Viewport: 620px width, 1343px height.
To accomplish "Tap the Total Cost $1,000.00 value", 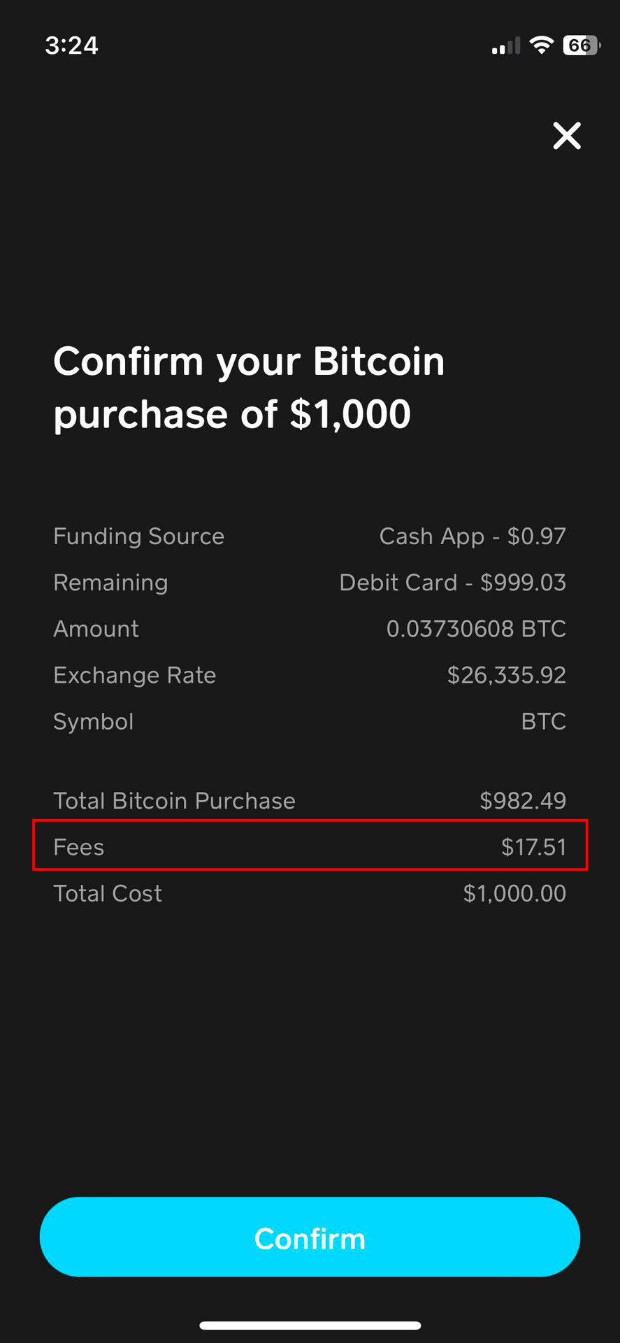I will [514, 893].
